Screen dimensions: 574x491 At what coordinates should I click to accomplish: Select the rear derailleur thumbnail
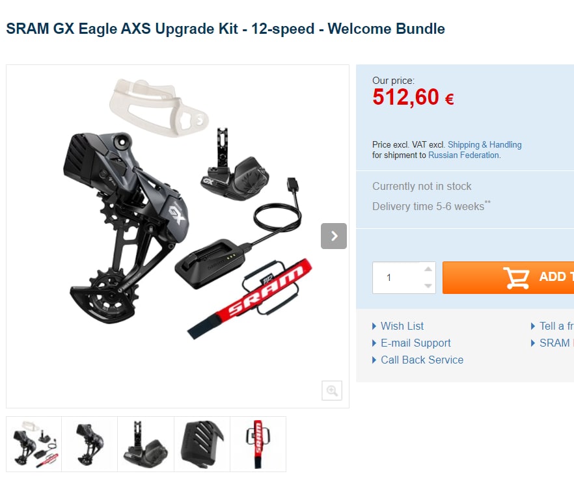(x=90, y=444)
